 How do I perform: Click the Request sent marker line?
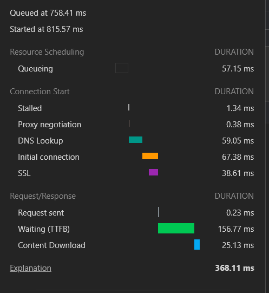click(159, 212)
